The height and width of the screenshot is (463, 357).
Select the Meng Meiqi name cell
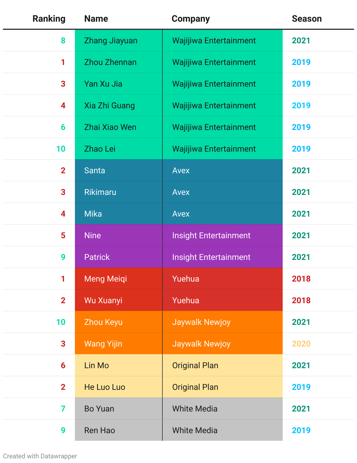coord(105,279)
